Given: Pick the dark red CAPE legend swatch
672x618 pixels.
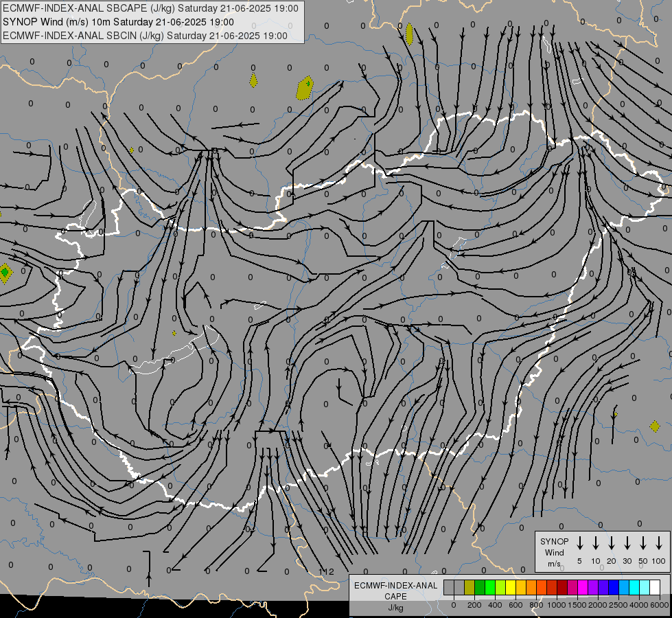Looking at the screenshot, I should (562, 587).
